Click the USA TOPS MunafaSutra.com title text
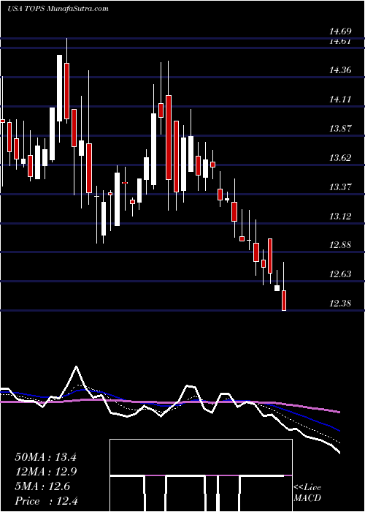 [x=58, y=9]
